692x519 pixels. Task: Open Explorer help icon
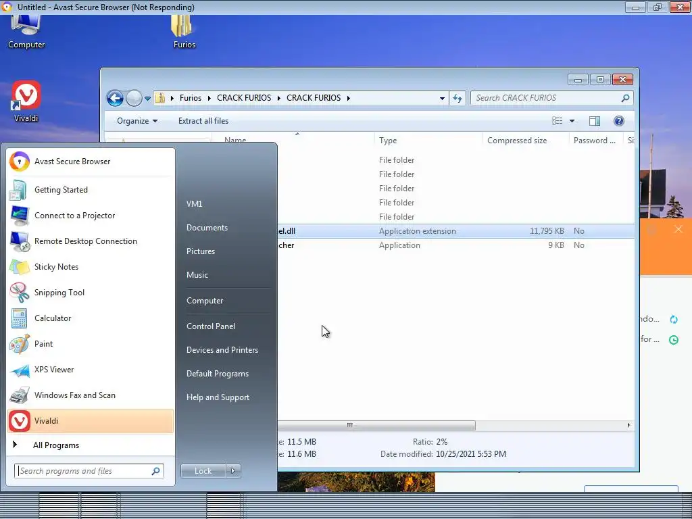[619, 121]
